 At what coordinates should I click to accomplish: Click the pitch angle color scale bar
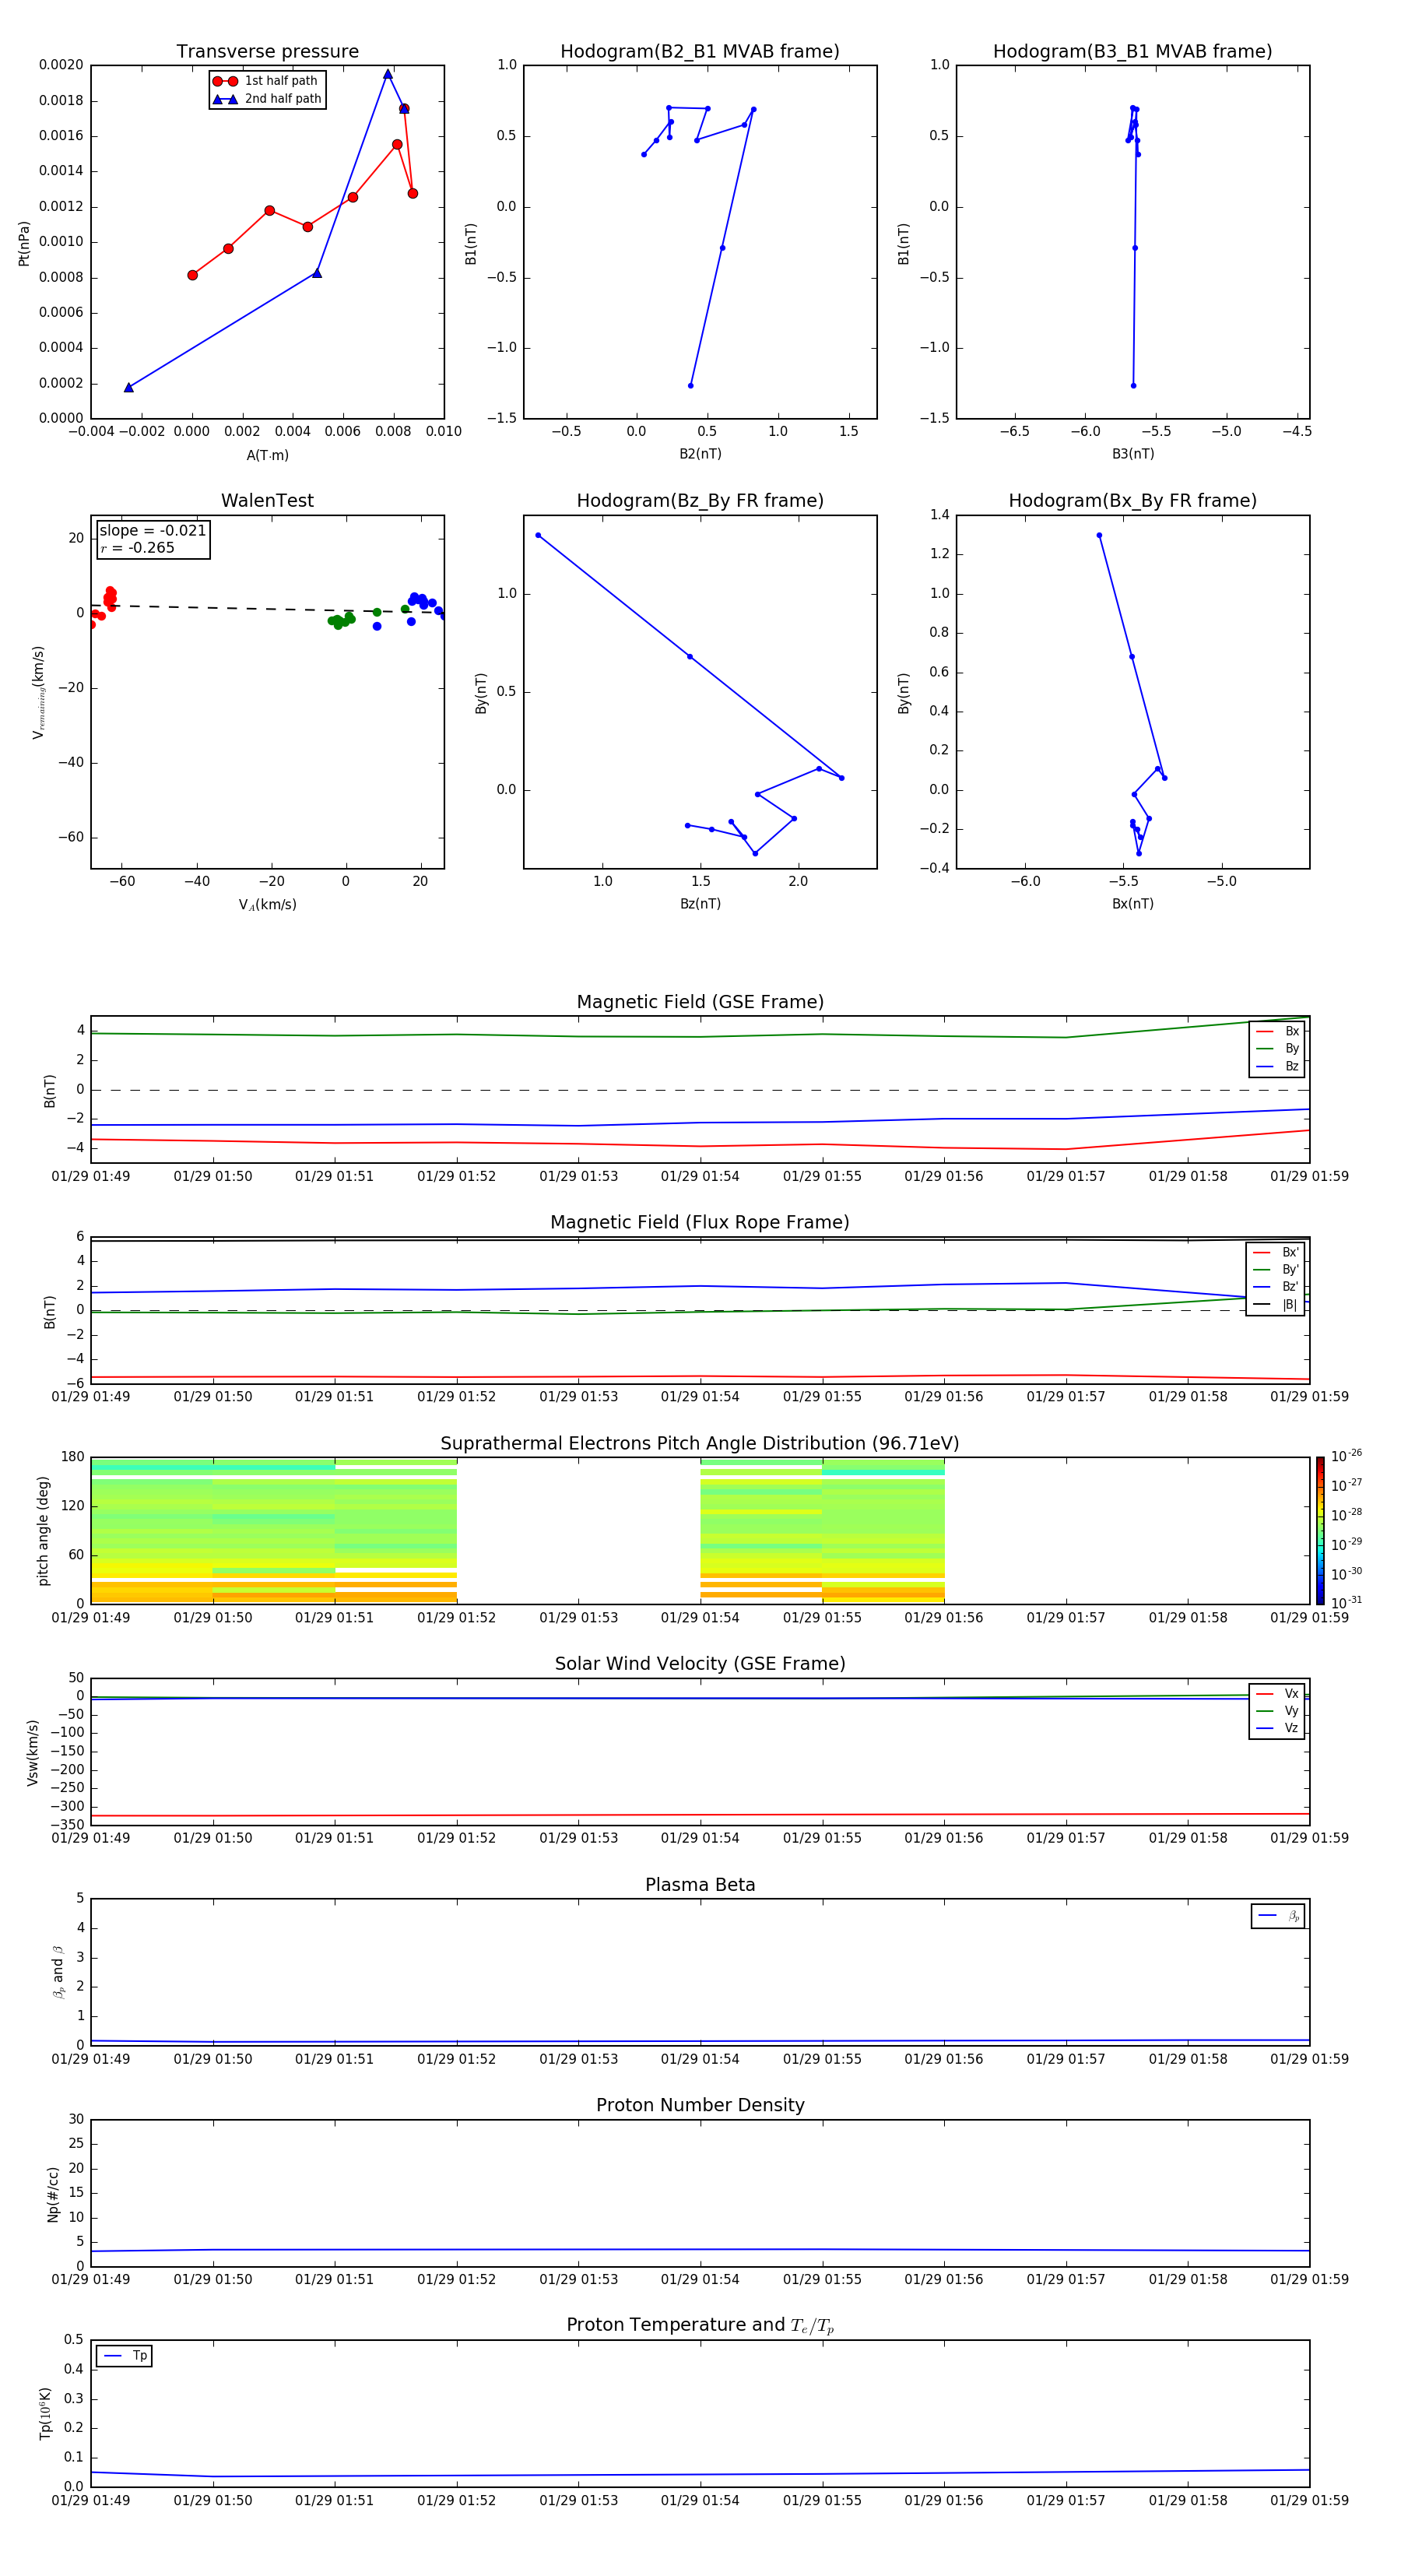[1320, 1531]
